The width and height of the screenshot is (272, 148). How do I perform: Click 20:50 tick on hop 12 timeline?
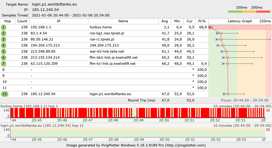pyautogui.click(x=164, y=140)
